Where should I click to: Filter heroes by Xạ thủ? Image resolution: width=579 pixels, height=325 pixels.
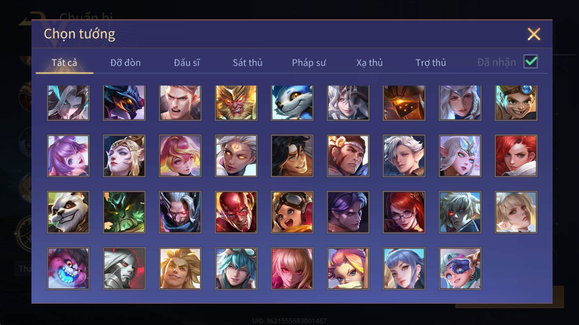pos(369,63)
